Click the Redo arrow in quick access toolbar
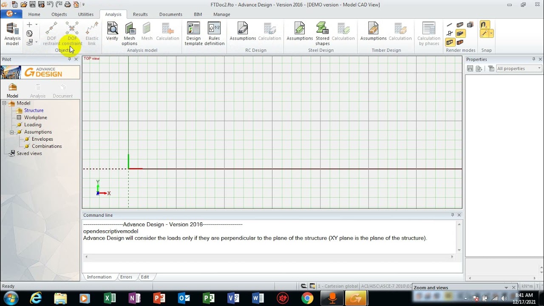 (59, 5)
